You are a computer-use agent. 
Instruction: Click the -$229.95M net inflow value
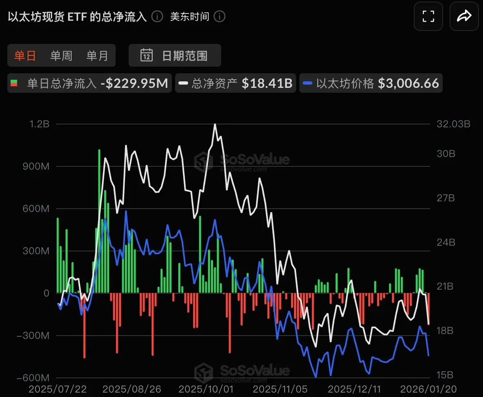click(x=134, y=83)
